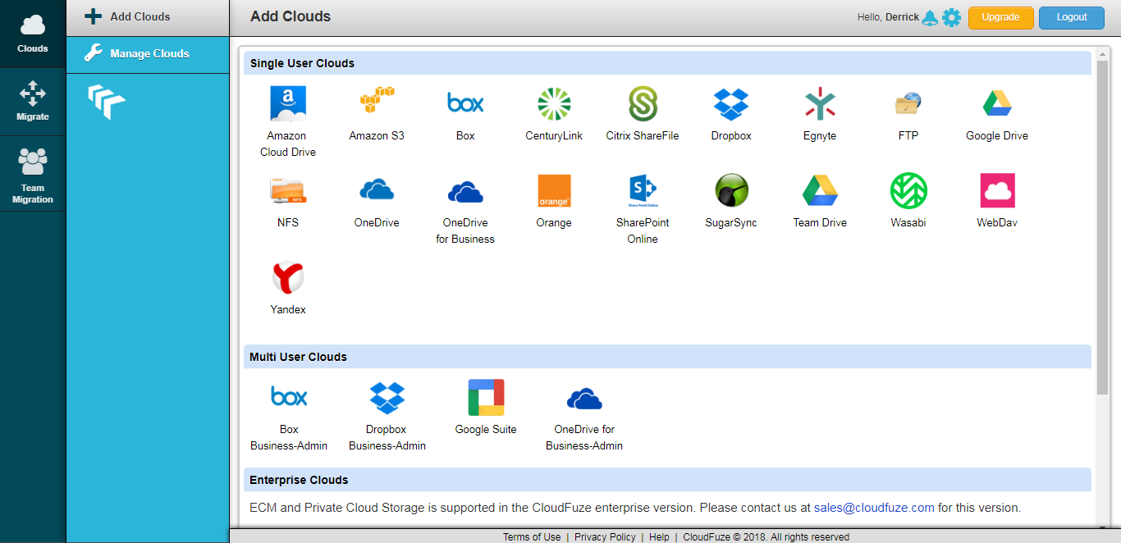
Task: Choose the Egnyte cloud icon
Action: [x=820, y=104]
